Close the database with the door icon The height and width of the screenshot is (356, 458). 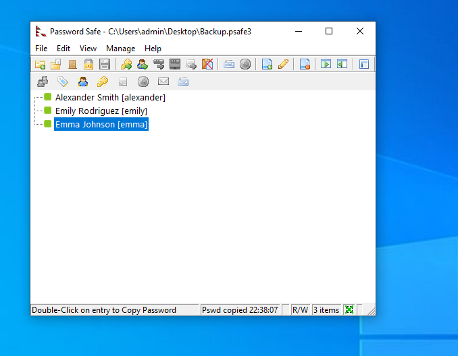[x=72, y=64]
